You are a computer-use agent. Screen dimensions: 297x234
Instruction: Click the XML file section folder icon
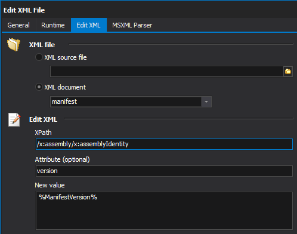click(14, 44)
